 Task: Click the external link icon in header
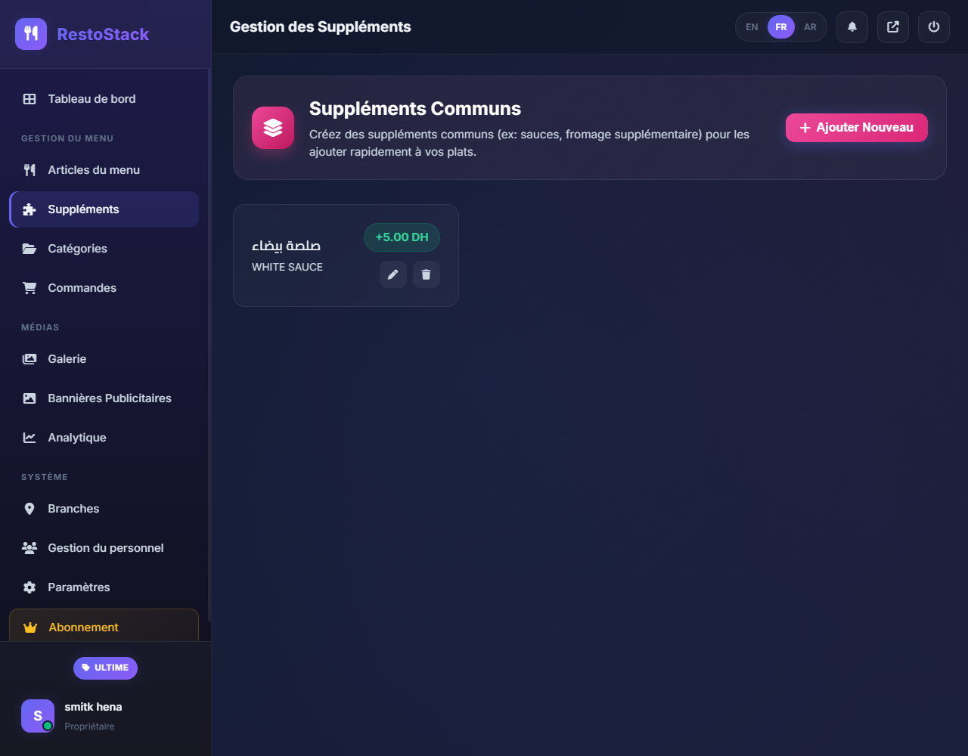(893, 27)
